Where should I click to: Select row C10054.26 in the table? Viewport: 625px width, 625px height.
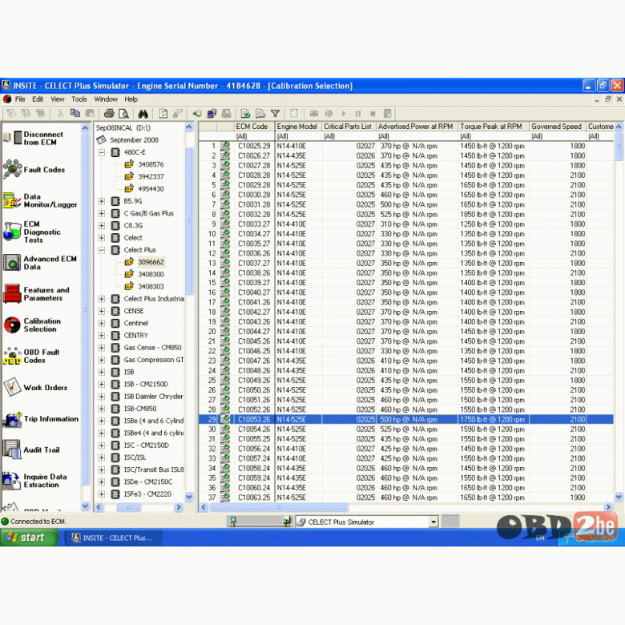(405, 429)
